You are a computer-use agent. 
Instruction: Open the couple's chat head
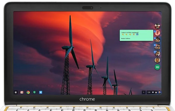pos(157,53)
